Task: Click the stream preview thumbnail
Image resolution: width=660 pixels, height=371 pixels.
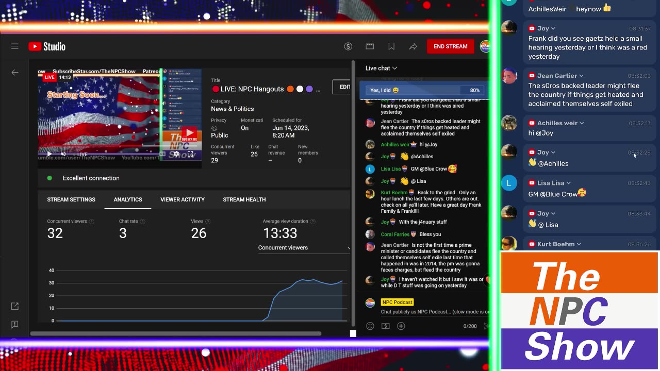Action: click(120, 114)
